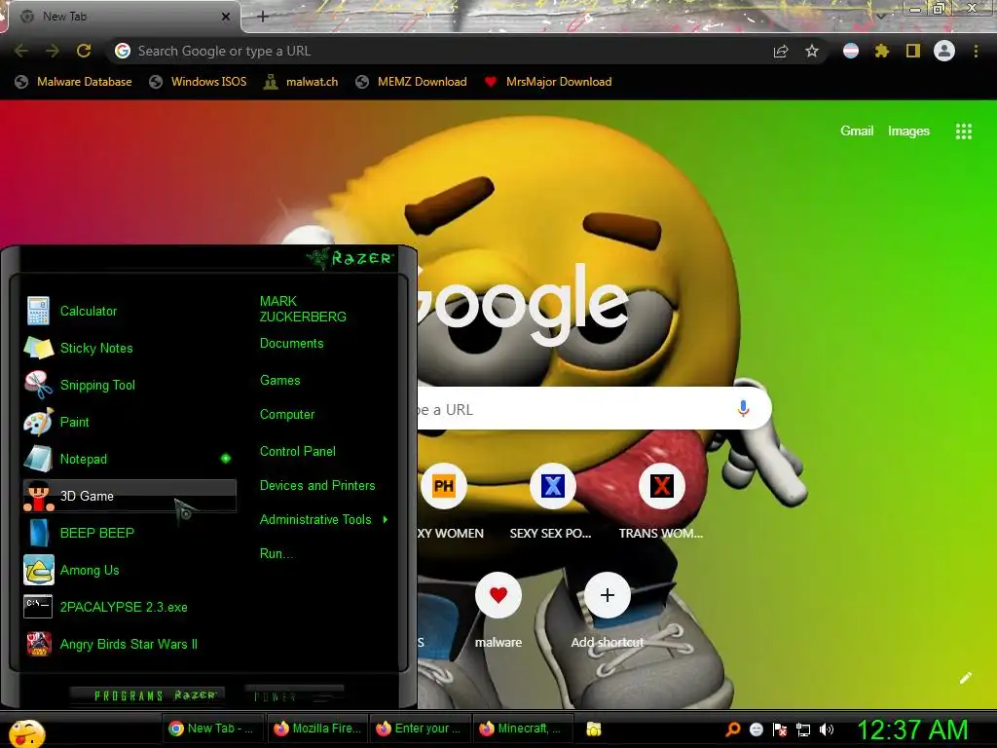Open the Games folder link
Screen dimensions: 997x748
279,381
